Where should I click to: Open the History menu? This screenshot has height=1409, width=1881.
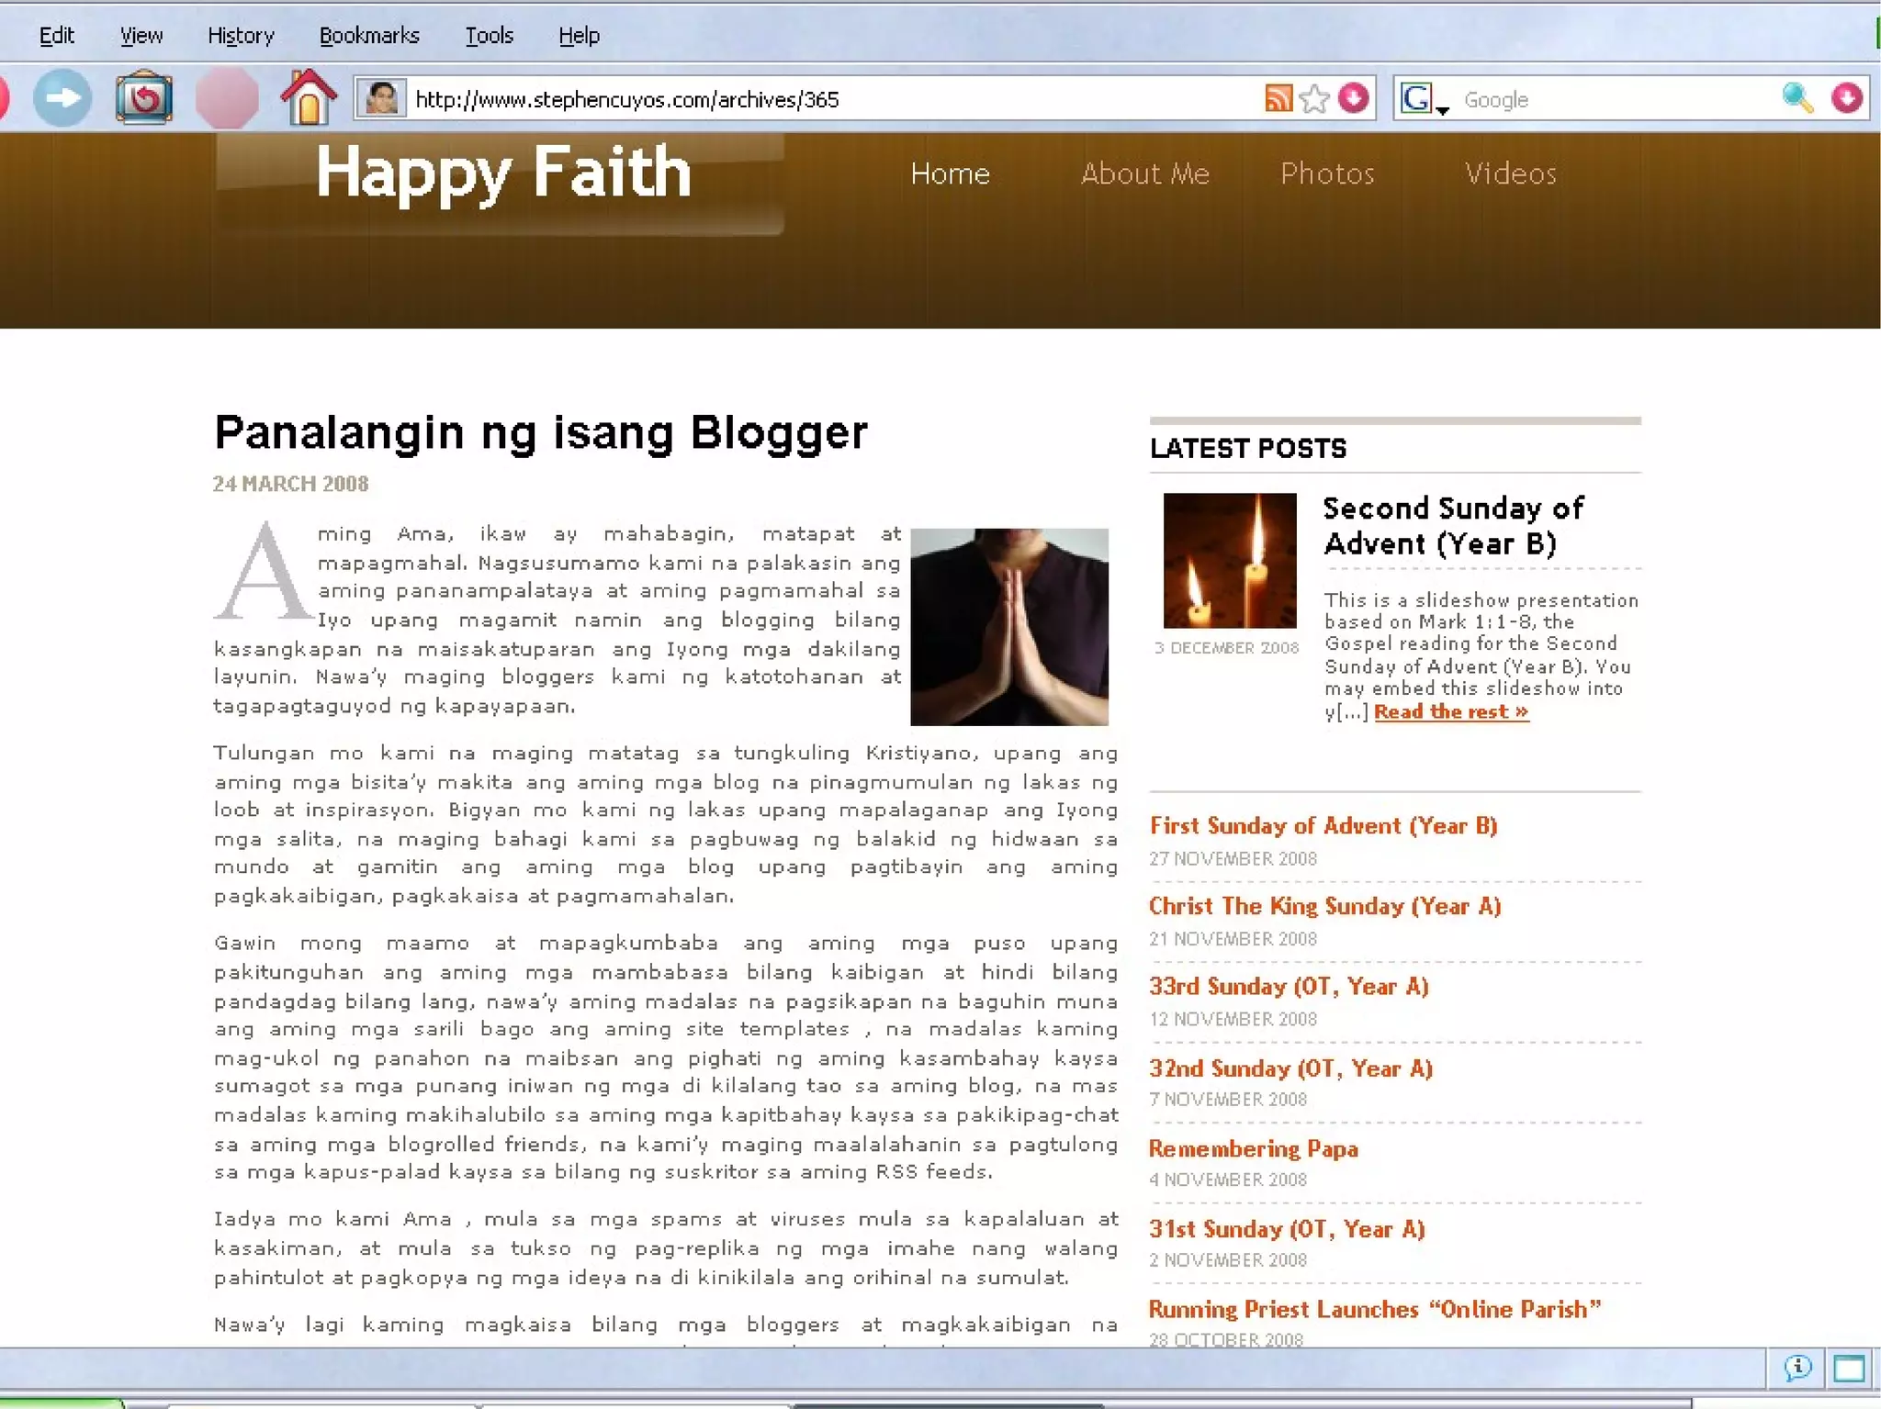241,36
